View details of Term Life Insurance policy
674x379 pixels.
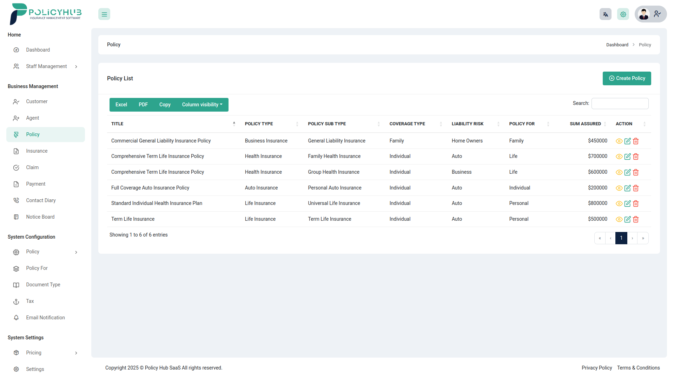click(x=619, y=219)
